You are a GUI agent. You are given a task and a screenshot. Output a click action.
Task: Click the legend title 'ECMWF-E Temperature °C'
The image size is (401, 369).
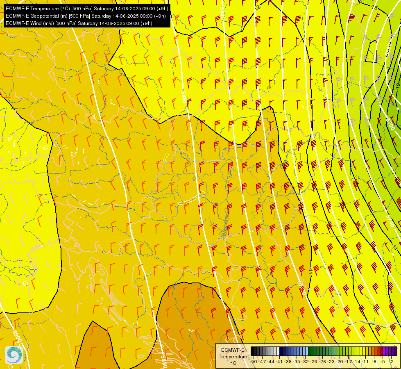(233, 356)
